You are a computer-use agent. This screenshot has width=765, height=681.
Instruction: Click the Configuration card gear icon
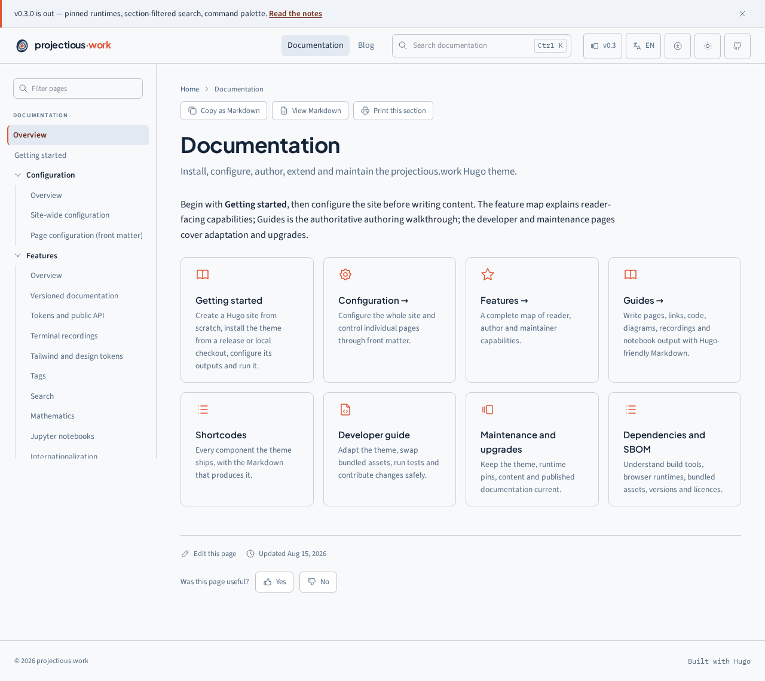coord(345,274)
